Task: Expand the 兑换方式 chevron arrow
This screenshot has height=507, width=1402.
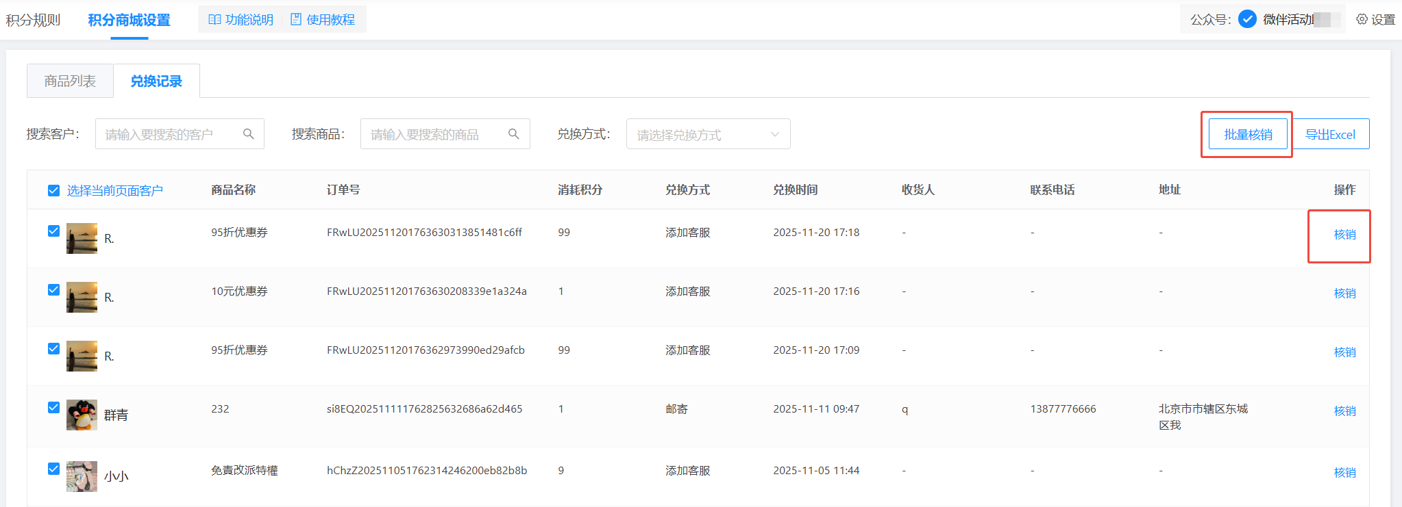Action: coord(775,134)
